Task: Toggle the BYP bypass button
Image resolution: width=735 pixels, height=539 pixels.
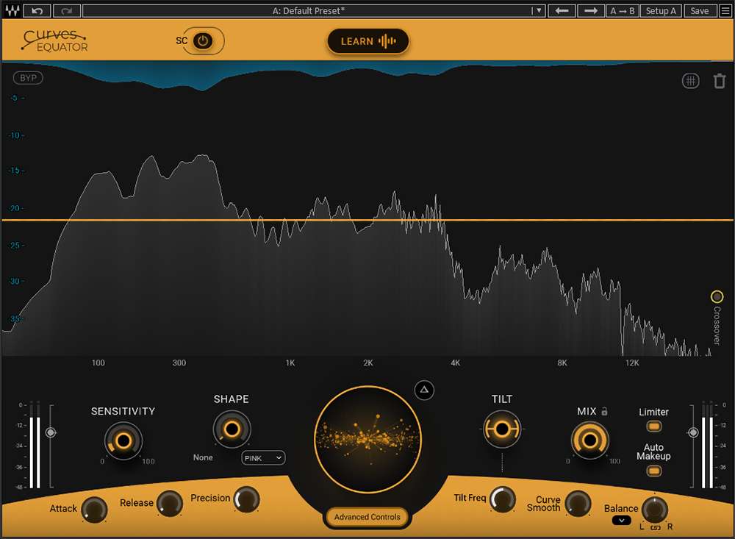Action: click(28, 78)
